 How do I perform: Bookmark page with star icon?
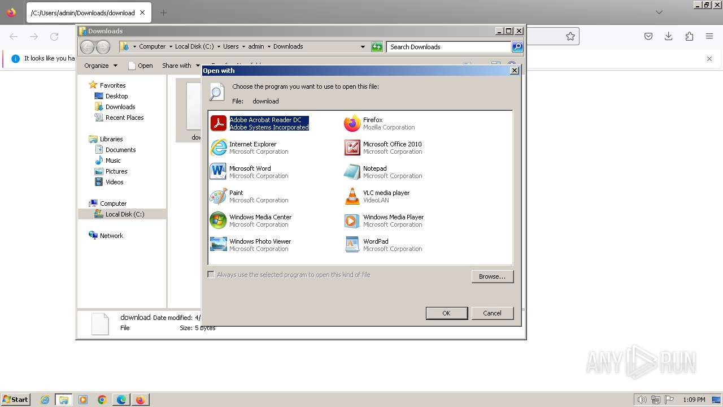click(570, 36)
